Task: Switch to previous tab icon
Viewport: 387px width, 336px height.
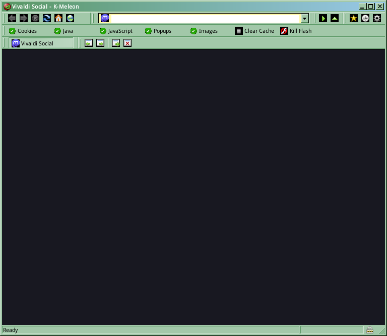Action: click(x=89, y=43)
